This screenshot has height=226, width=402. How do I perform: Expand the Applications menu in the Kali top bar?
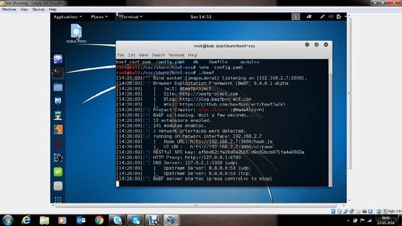tap(68, 17)
